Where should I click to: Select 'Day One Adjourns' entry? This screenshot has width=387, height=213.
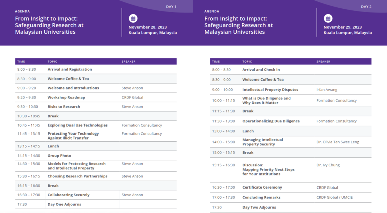65,204
